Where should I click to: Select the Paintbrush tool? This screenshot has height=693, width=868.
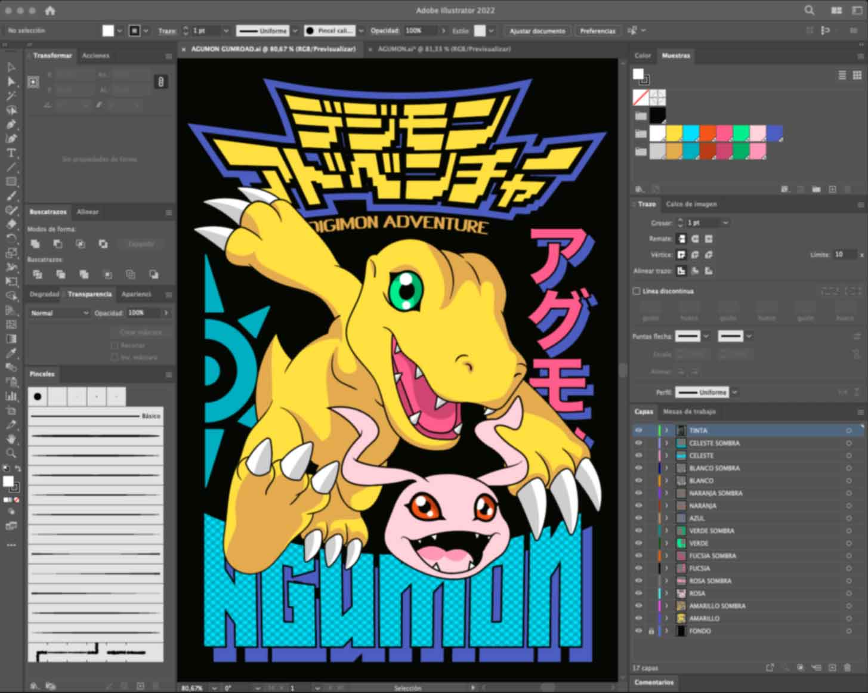[11, 196]
